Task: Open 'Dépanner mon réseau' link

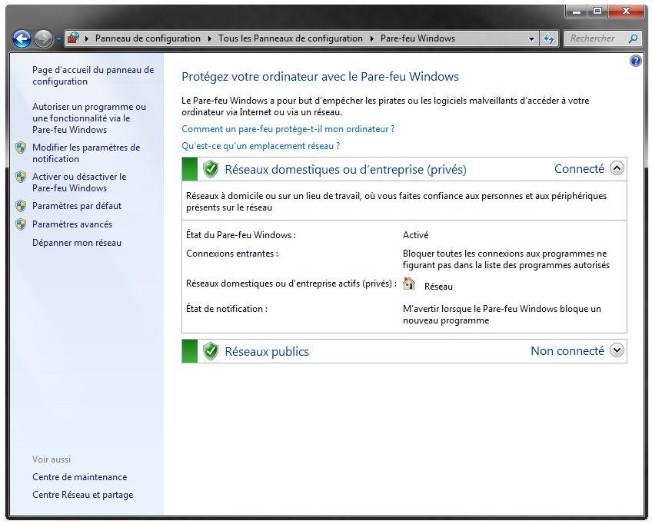Action: tap(77, 243)
